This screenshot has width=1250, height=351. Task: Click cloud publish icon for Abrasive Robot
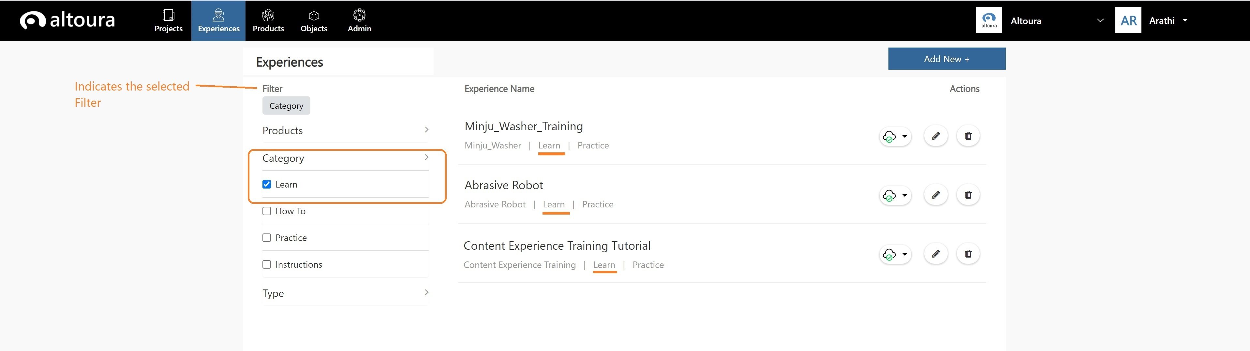coord(889,196)
